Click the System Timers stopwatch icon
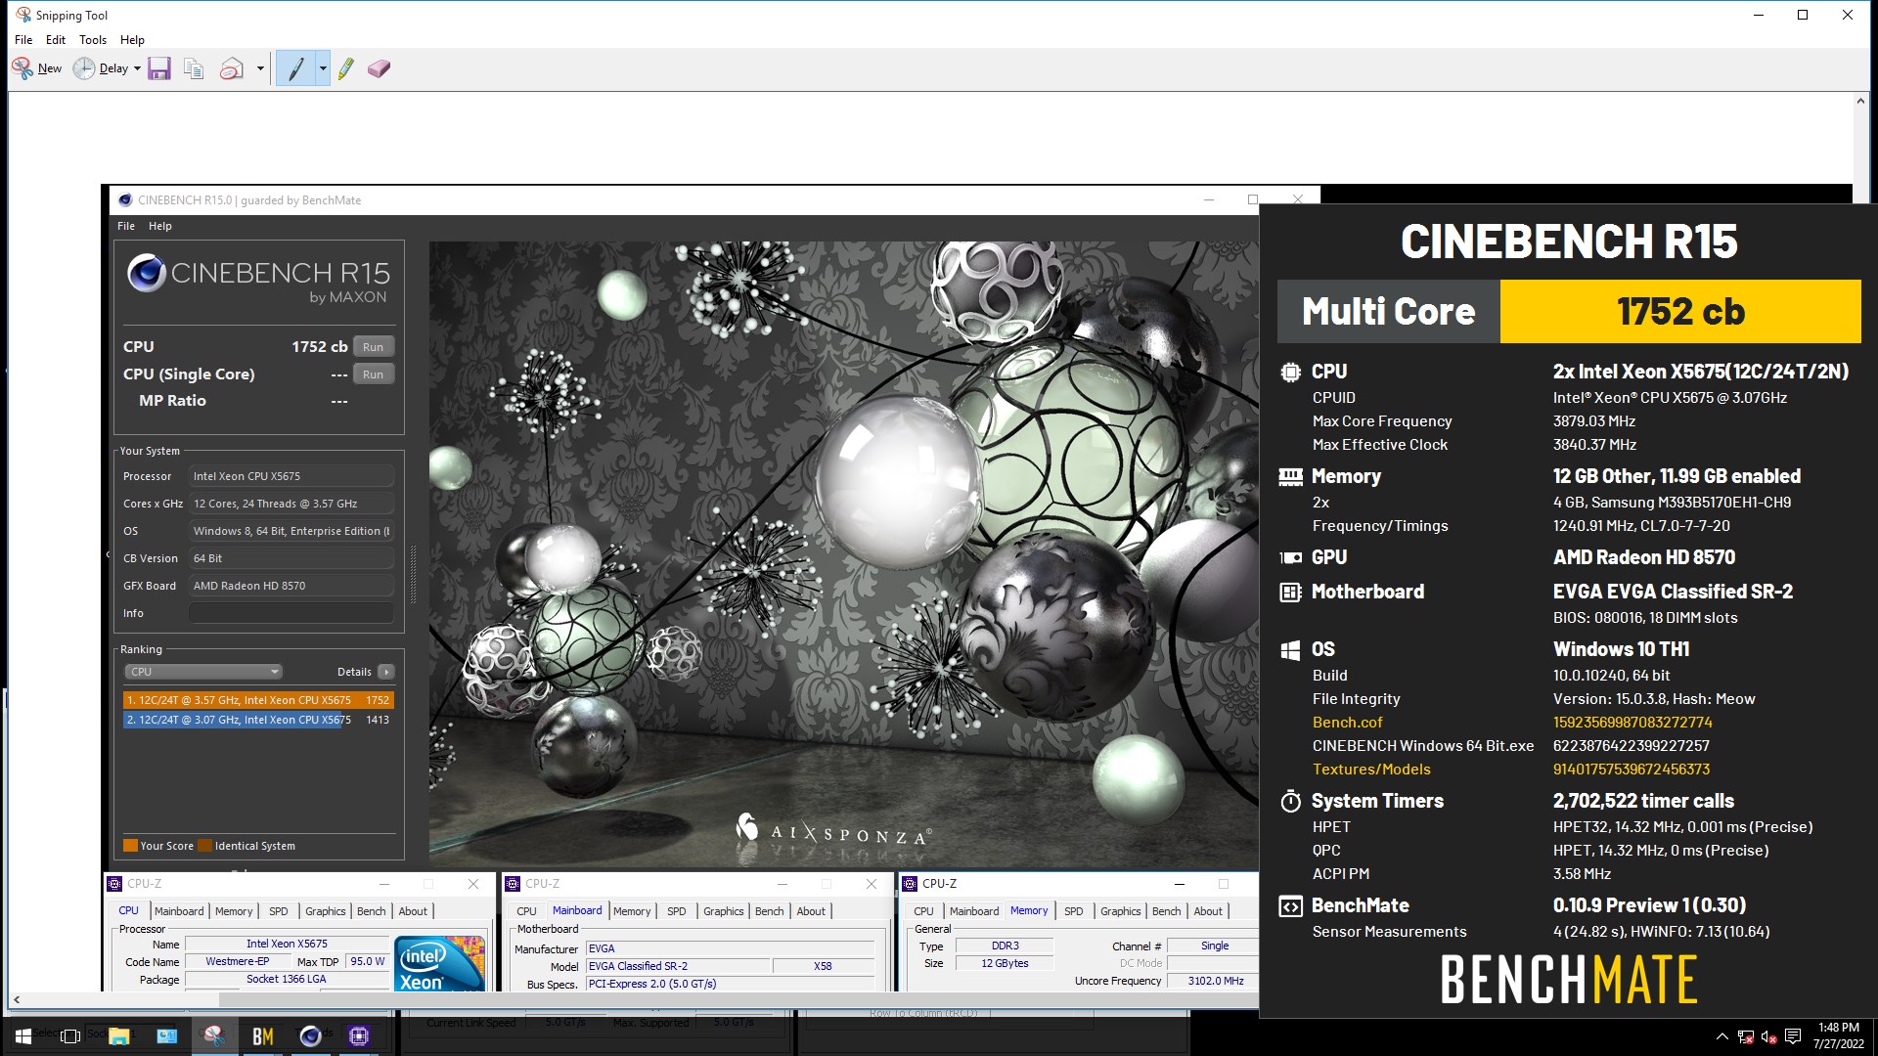Screen dimensions: 1878x1056 1290,802
